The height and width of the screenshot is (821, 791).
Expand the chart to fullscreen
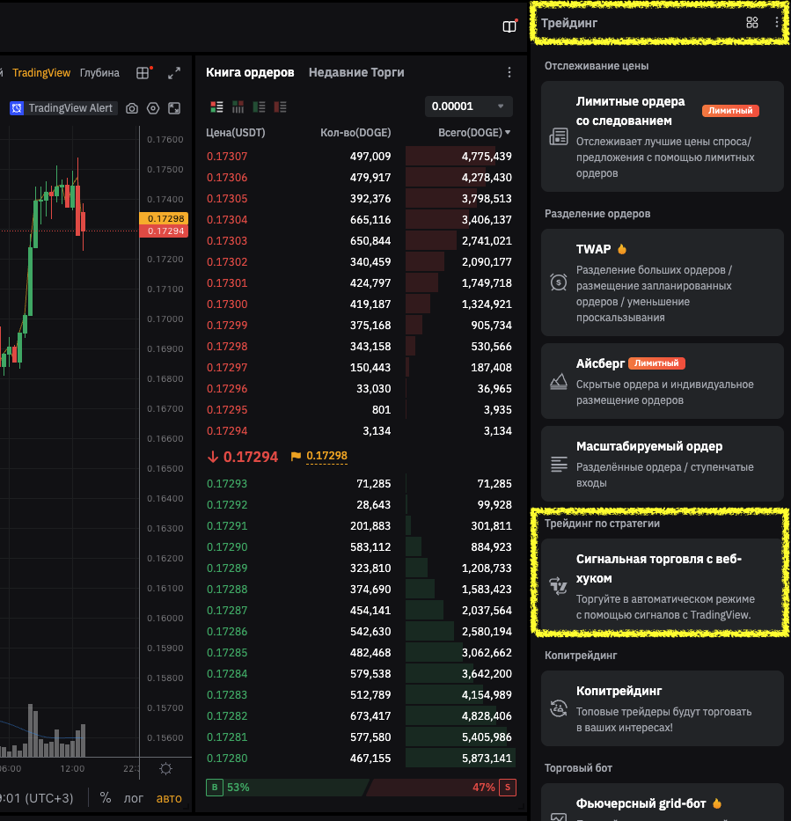174,73
